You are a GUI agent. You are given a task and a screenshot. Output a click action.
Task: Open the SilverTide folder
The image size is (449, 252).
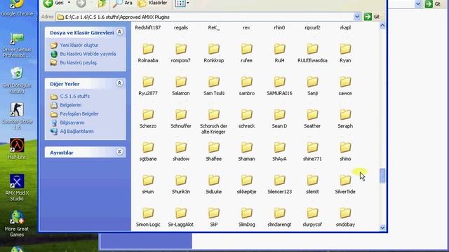(x=345, y=184)
